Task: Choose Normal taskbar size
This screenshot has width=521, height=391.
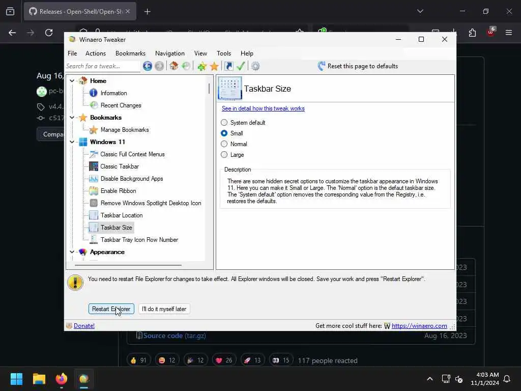Action: 224,144
